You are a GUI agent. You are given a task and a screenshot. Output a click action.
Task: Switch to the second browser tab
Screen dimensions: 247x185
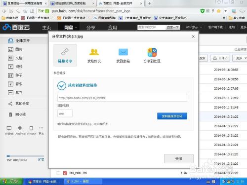(73, 3)
